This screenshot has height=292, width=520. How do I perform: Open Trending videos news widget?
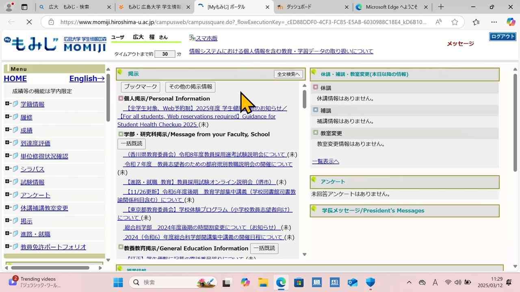pyautogui.click(x=35, y=282)
